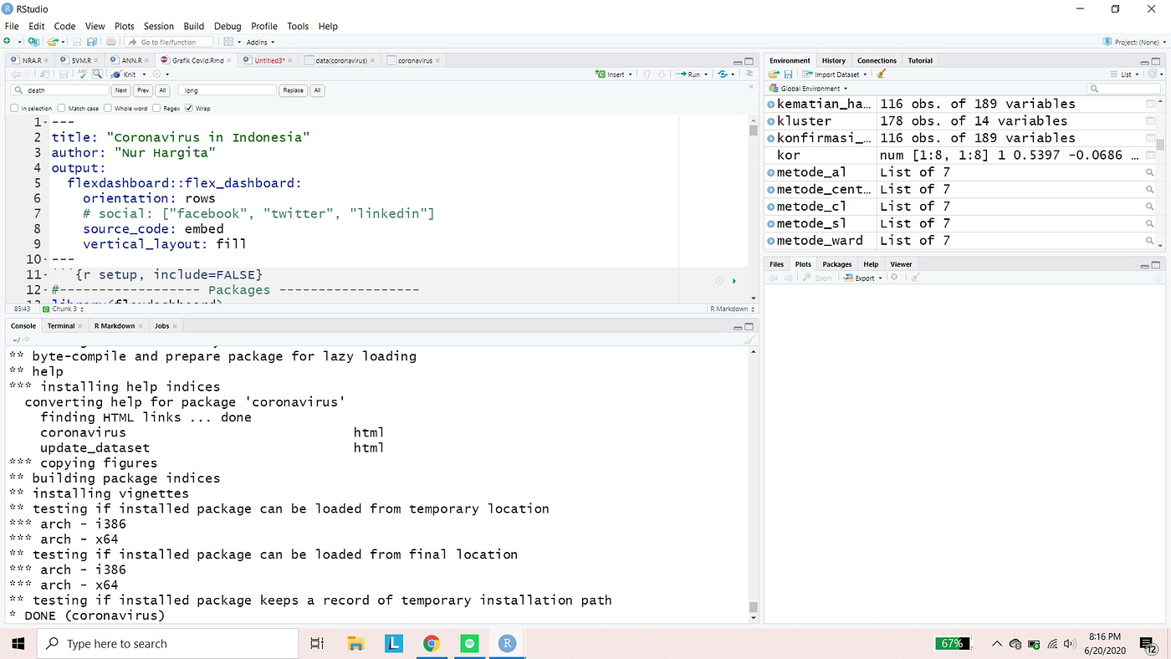The image size is (1171, 659).
Task: Click the New File icon in main toolbar
Action: (8, 42)
